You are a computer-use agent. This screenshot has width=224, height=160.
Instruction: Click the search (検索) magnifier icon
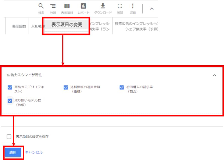(x=41, y=6)
